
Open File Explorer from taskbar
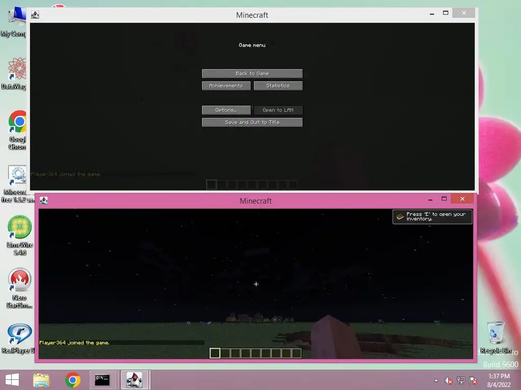(x=41, y=380)
